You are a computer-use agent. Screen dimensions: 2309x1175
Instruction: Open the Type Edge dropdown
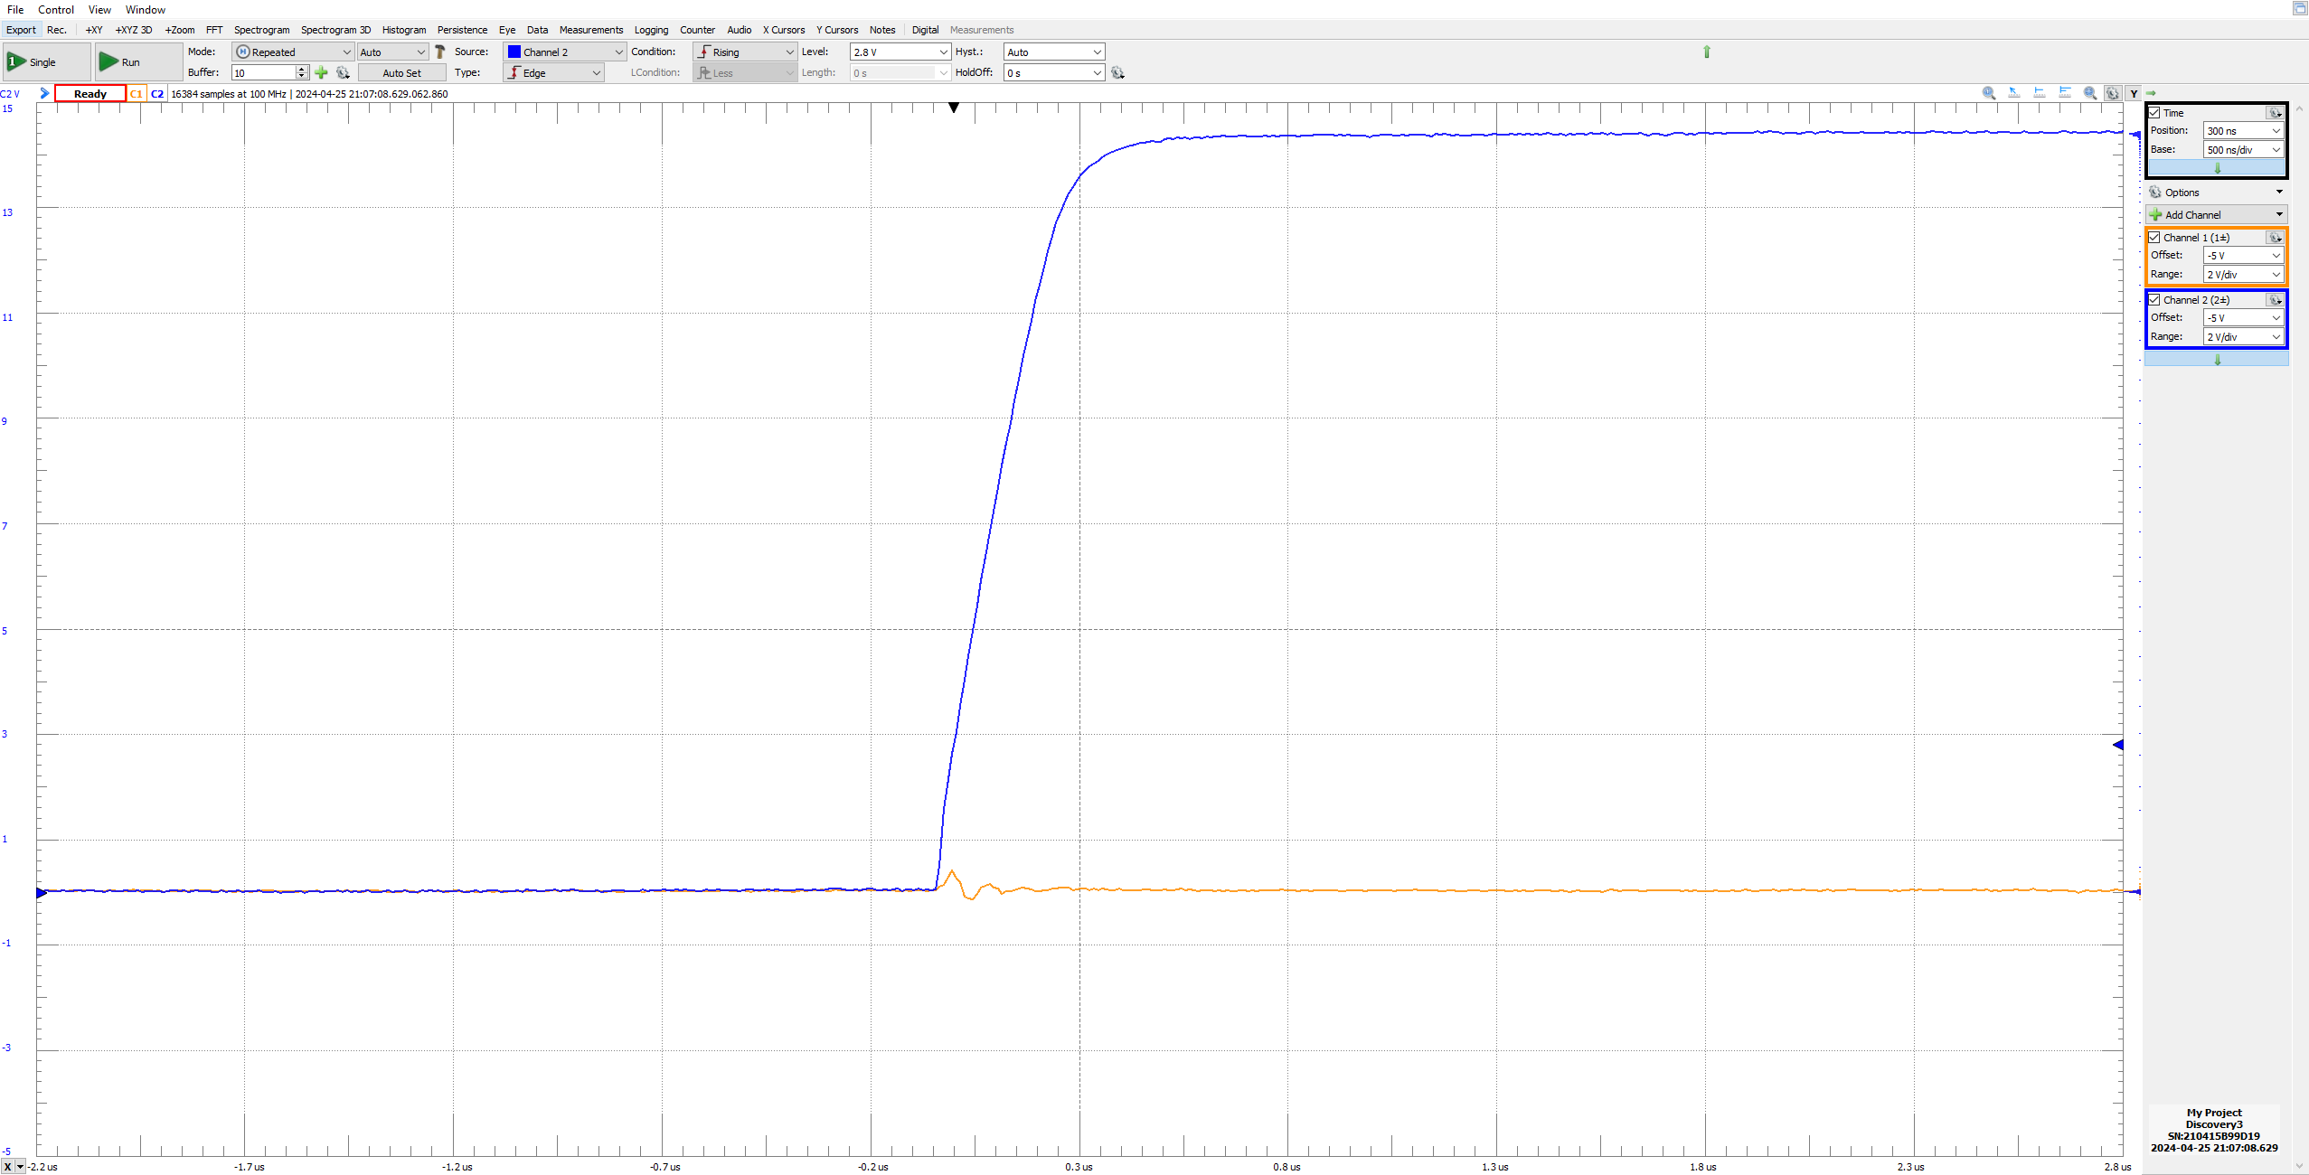pos(553,72)
